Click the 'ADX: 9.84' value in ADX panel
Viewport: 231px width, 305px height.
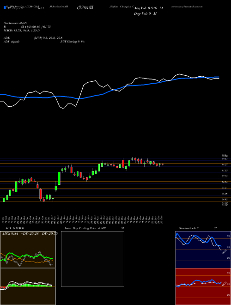click(10, 234)
